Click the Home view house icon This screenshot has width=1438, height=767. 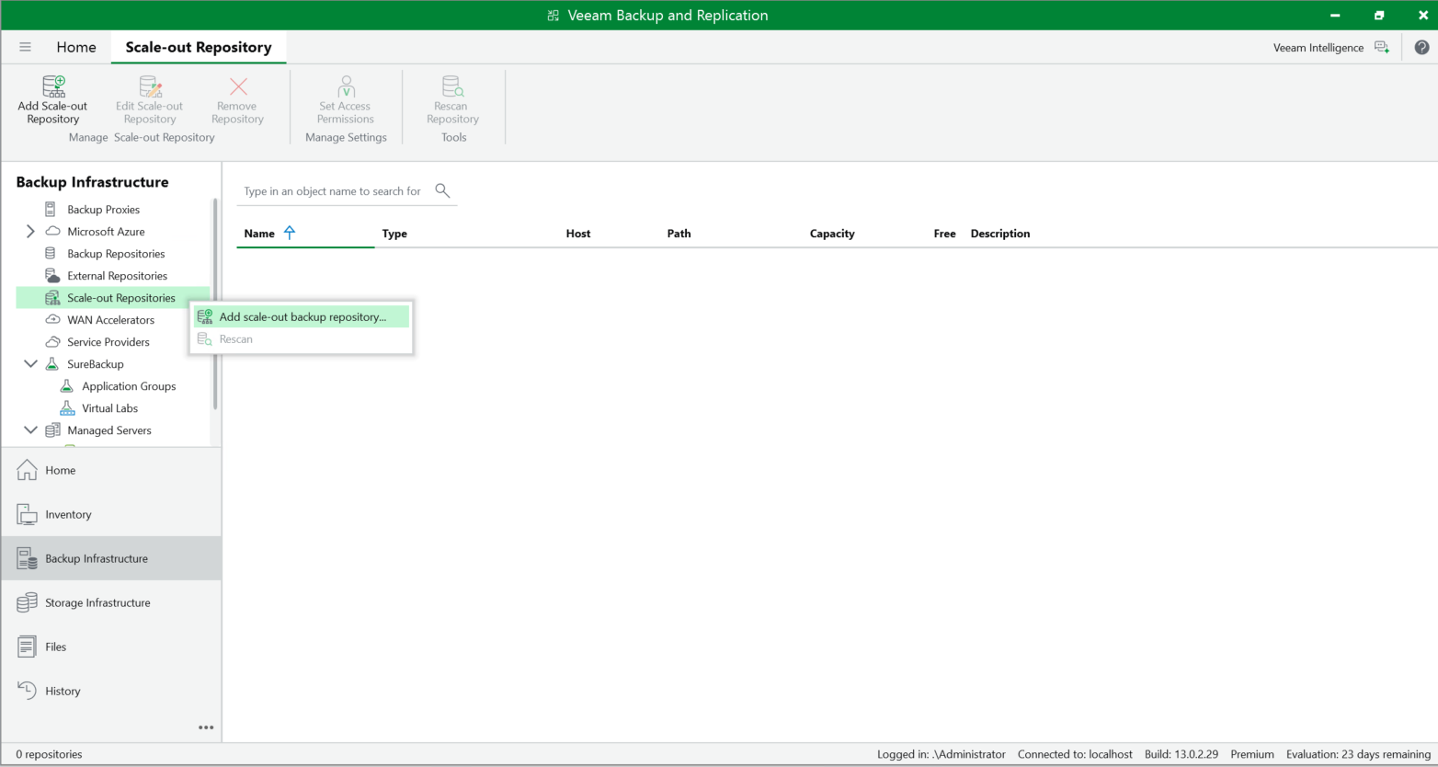[x=28, y=470]
